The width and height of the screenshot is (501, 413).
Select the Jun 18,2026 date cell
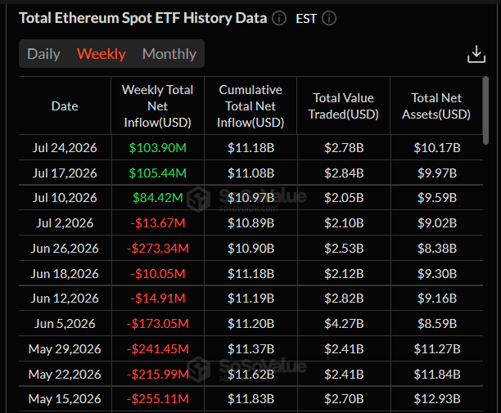point(65,273)
